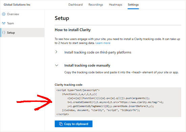
Task: Click the Overview gear icon
Action: pos(4,14)
